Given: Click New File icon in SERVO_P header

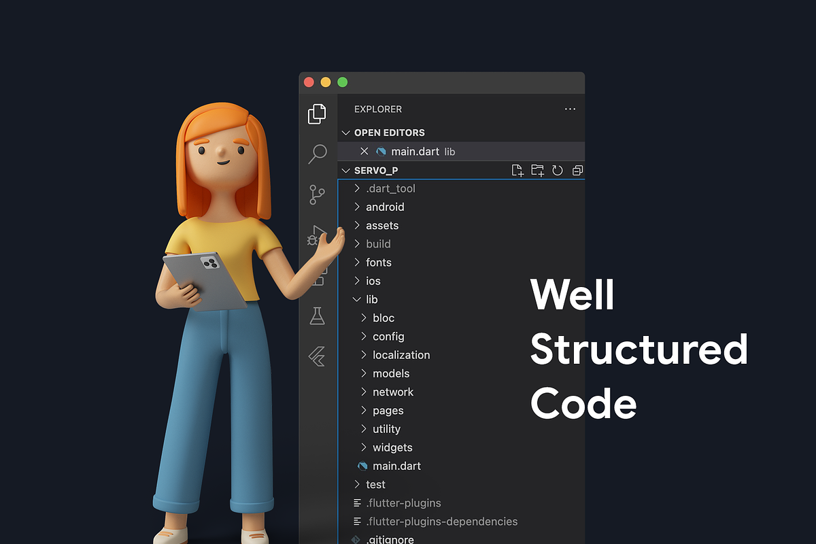Looking at the screenshot, I should (517, 170).
